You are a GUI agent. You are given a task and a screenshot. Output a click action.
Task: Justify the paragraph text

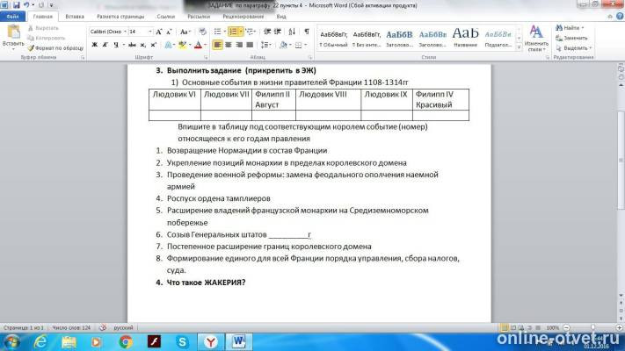[x=250, y=45]
